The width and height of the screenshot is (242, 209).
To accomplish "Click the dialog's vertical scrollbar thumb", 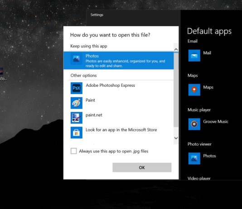I will click(x=176, y=90).
